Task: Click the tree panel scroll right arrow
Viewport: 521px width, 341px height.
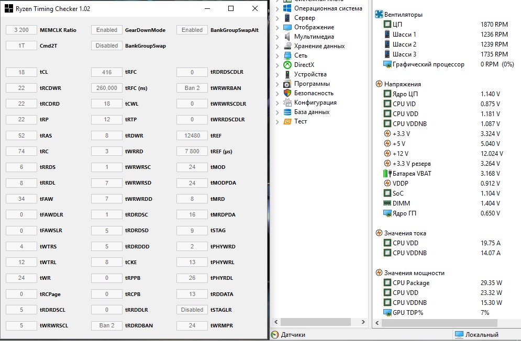Action: coord(363,322)
